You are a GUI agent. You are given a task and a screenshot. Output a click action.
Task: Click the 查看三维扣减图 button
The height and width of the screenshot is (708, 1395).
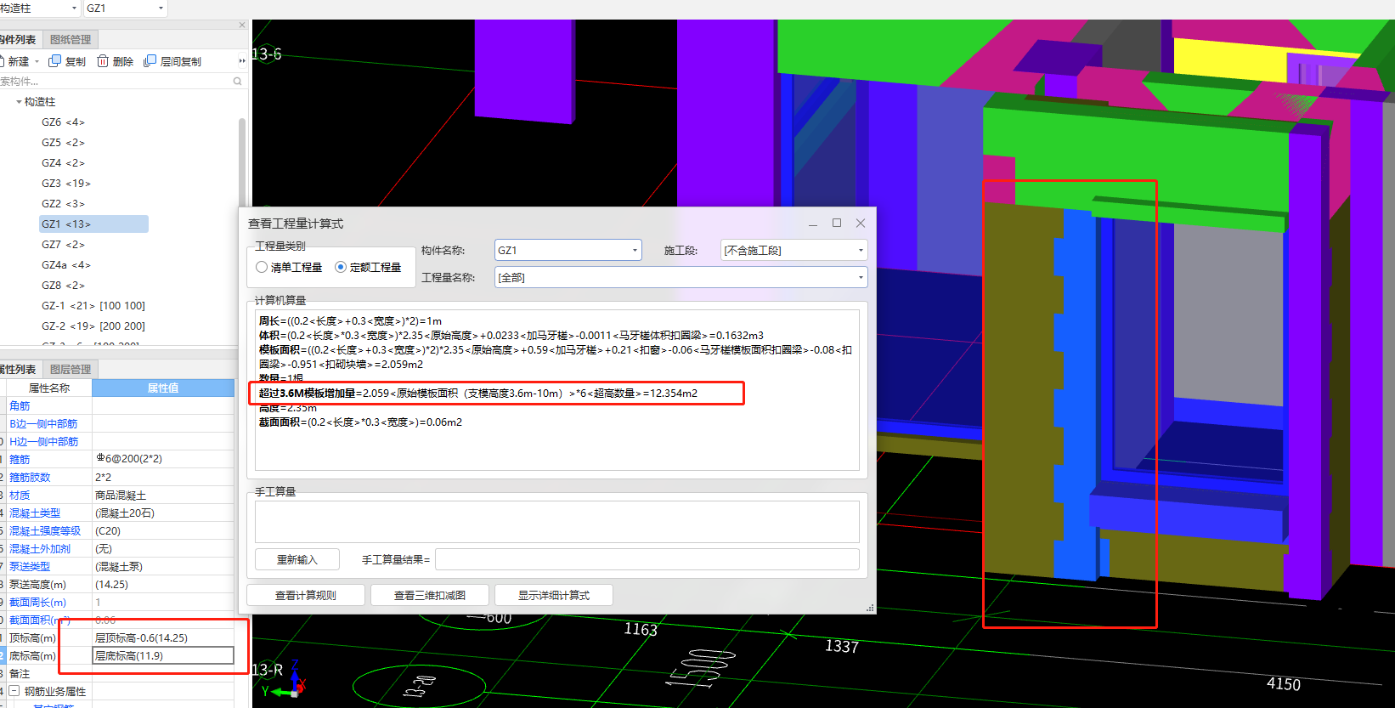[x=430, y=595]
